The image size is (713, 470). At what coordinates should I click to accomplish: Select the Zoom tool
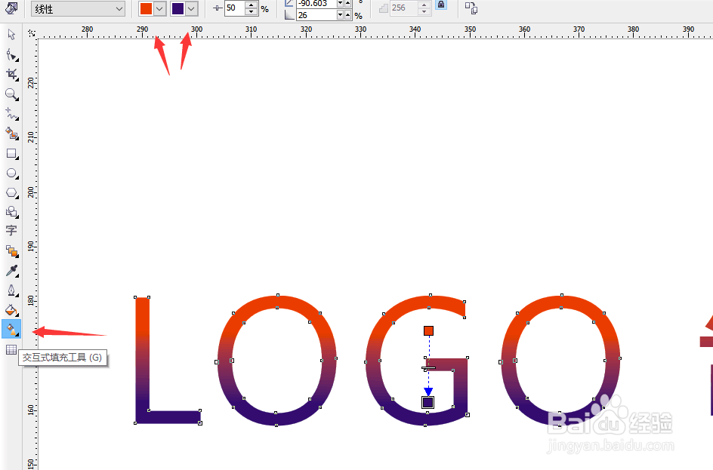pyautogui.click(x=11, y=94)
